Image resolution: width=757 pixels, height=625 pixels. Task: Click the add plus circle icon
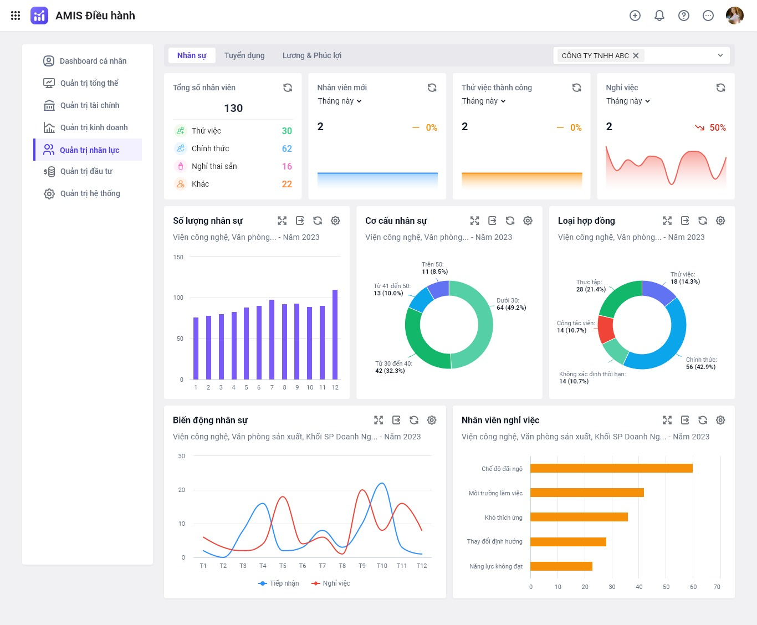(635, 16)
